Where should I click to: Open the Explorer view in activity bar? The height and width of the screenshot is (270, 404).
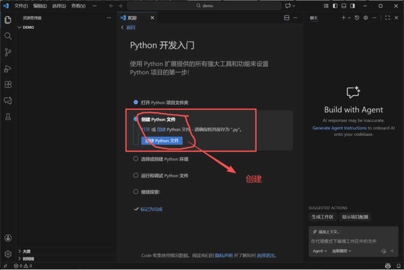tap(8, 20)
